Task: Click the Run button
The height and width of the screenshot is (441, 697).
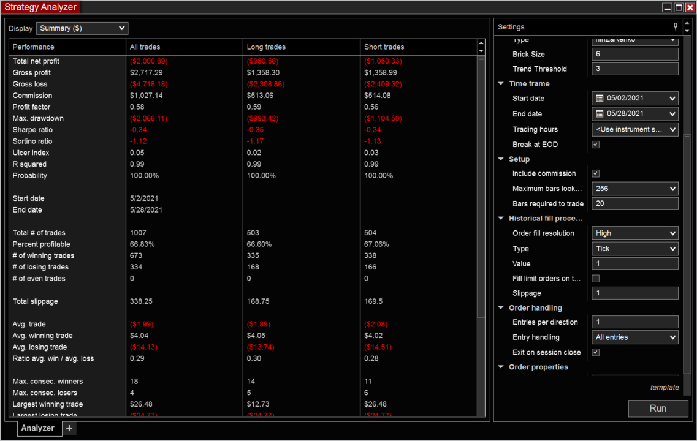Action: pos(658,408)
